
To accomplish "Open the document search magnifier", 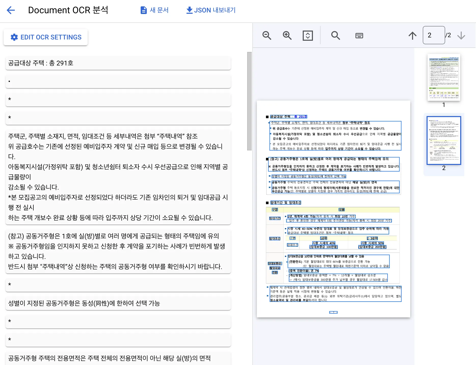I will click(335, 35).
